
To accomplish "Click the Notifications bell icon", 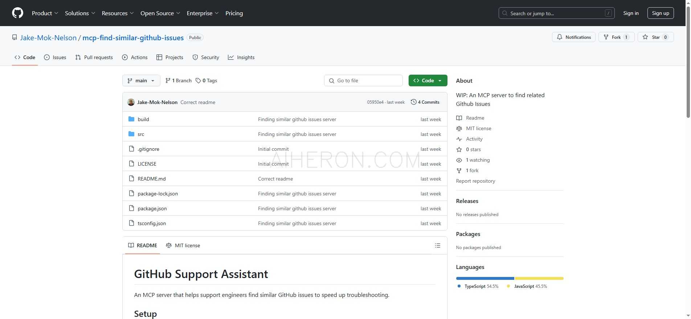I will point(560,37).
